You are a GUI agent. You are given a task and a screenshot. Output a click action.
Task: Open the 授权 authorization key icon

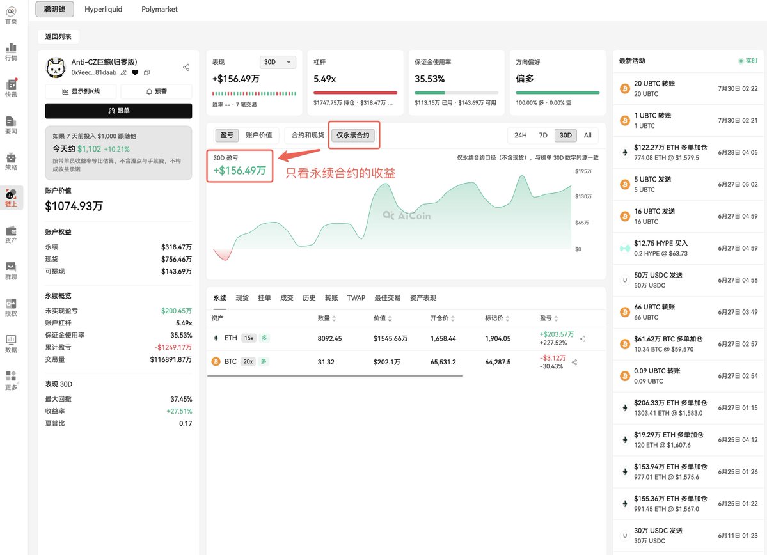tap(11, 307)
